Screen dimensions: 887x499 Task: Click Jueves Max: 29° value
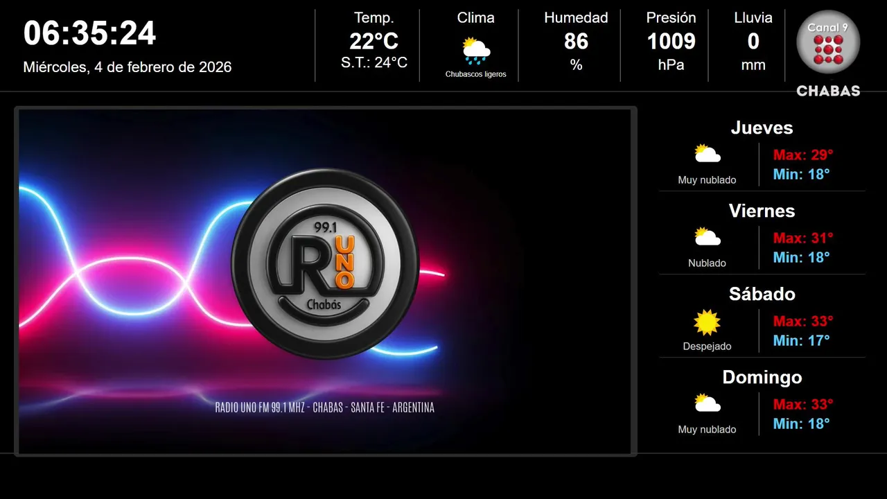(803, 155)
